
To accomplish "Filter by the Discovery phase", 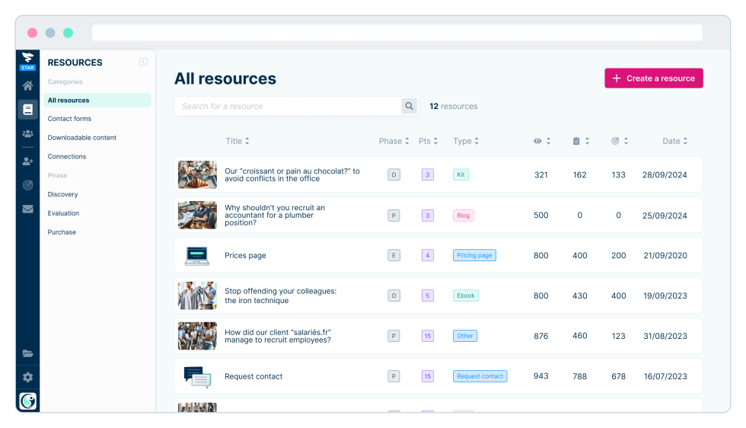I will click(62, 194).
